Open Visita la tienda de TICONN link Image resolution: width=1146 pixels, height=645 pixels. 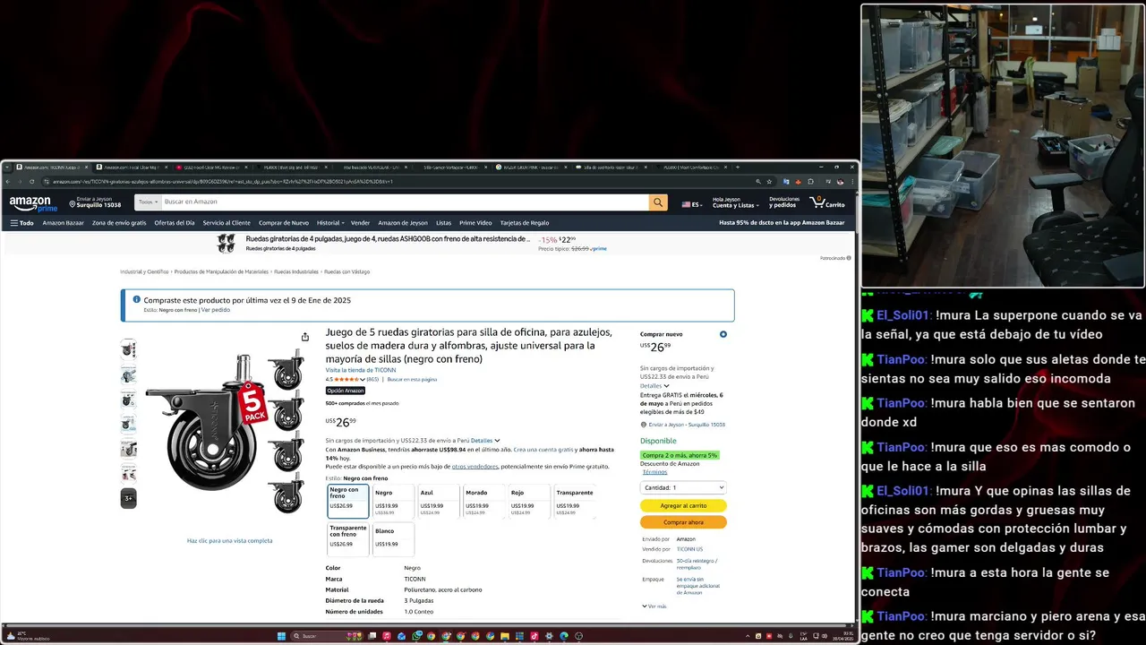(361, 370)
